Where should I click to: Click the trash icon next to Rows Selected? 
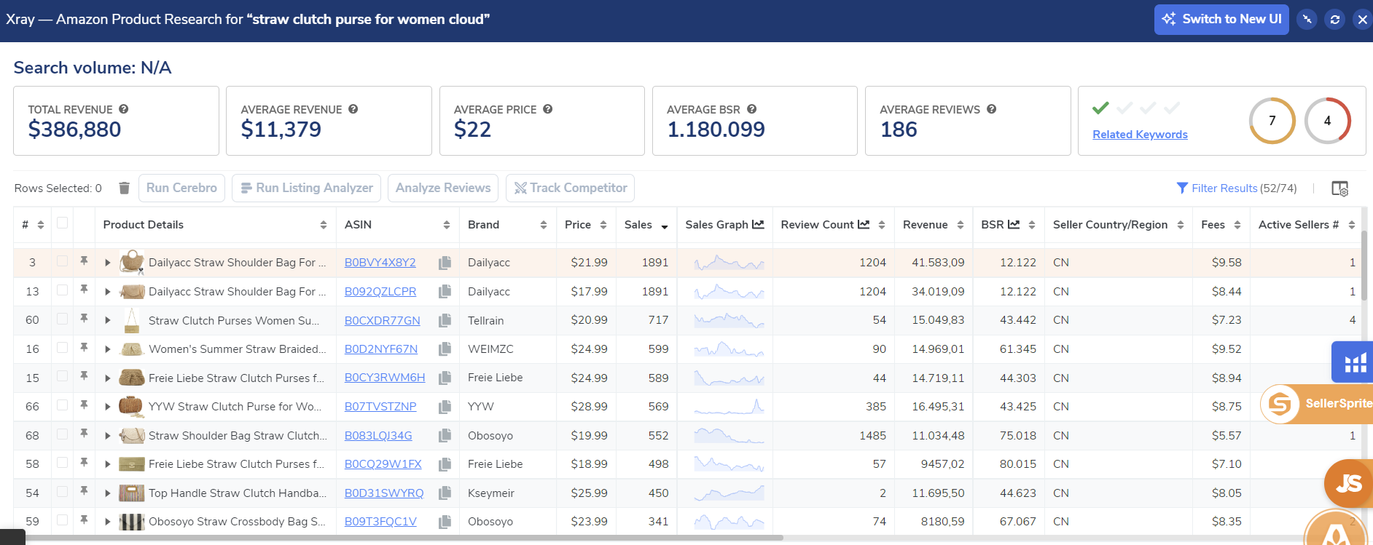click(124, 188)
